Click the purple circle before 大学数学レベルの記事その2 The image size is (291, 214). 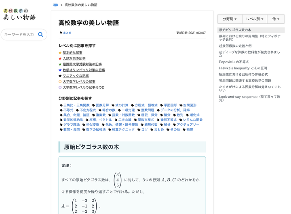[x=60, y=87]
